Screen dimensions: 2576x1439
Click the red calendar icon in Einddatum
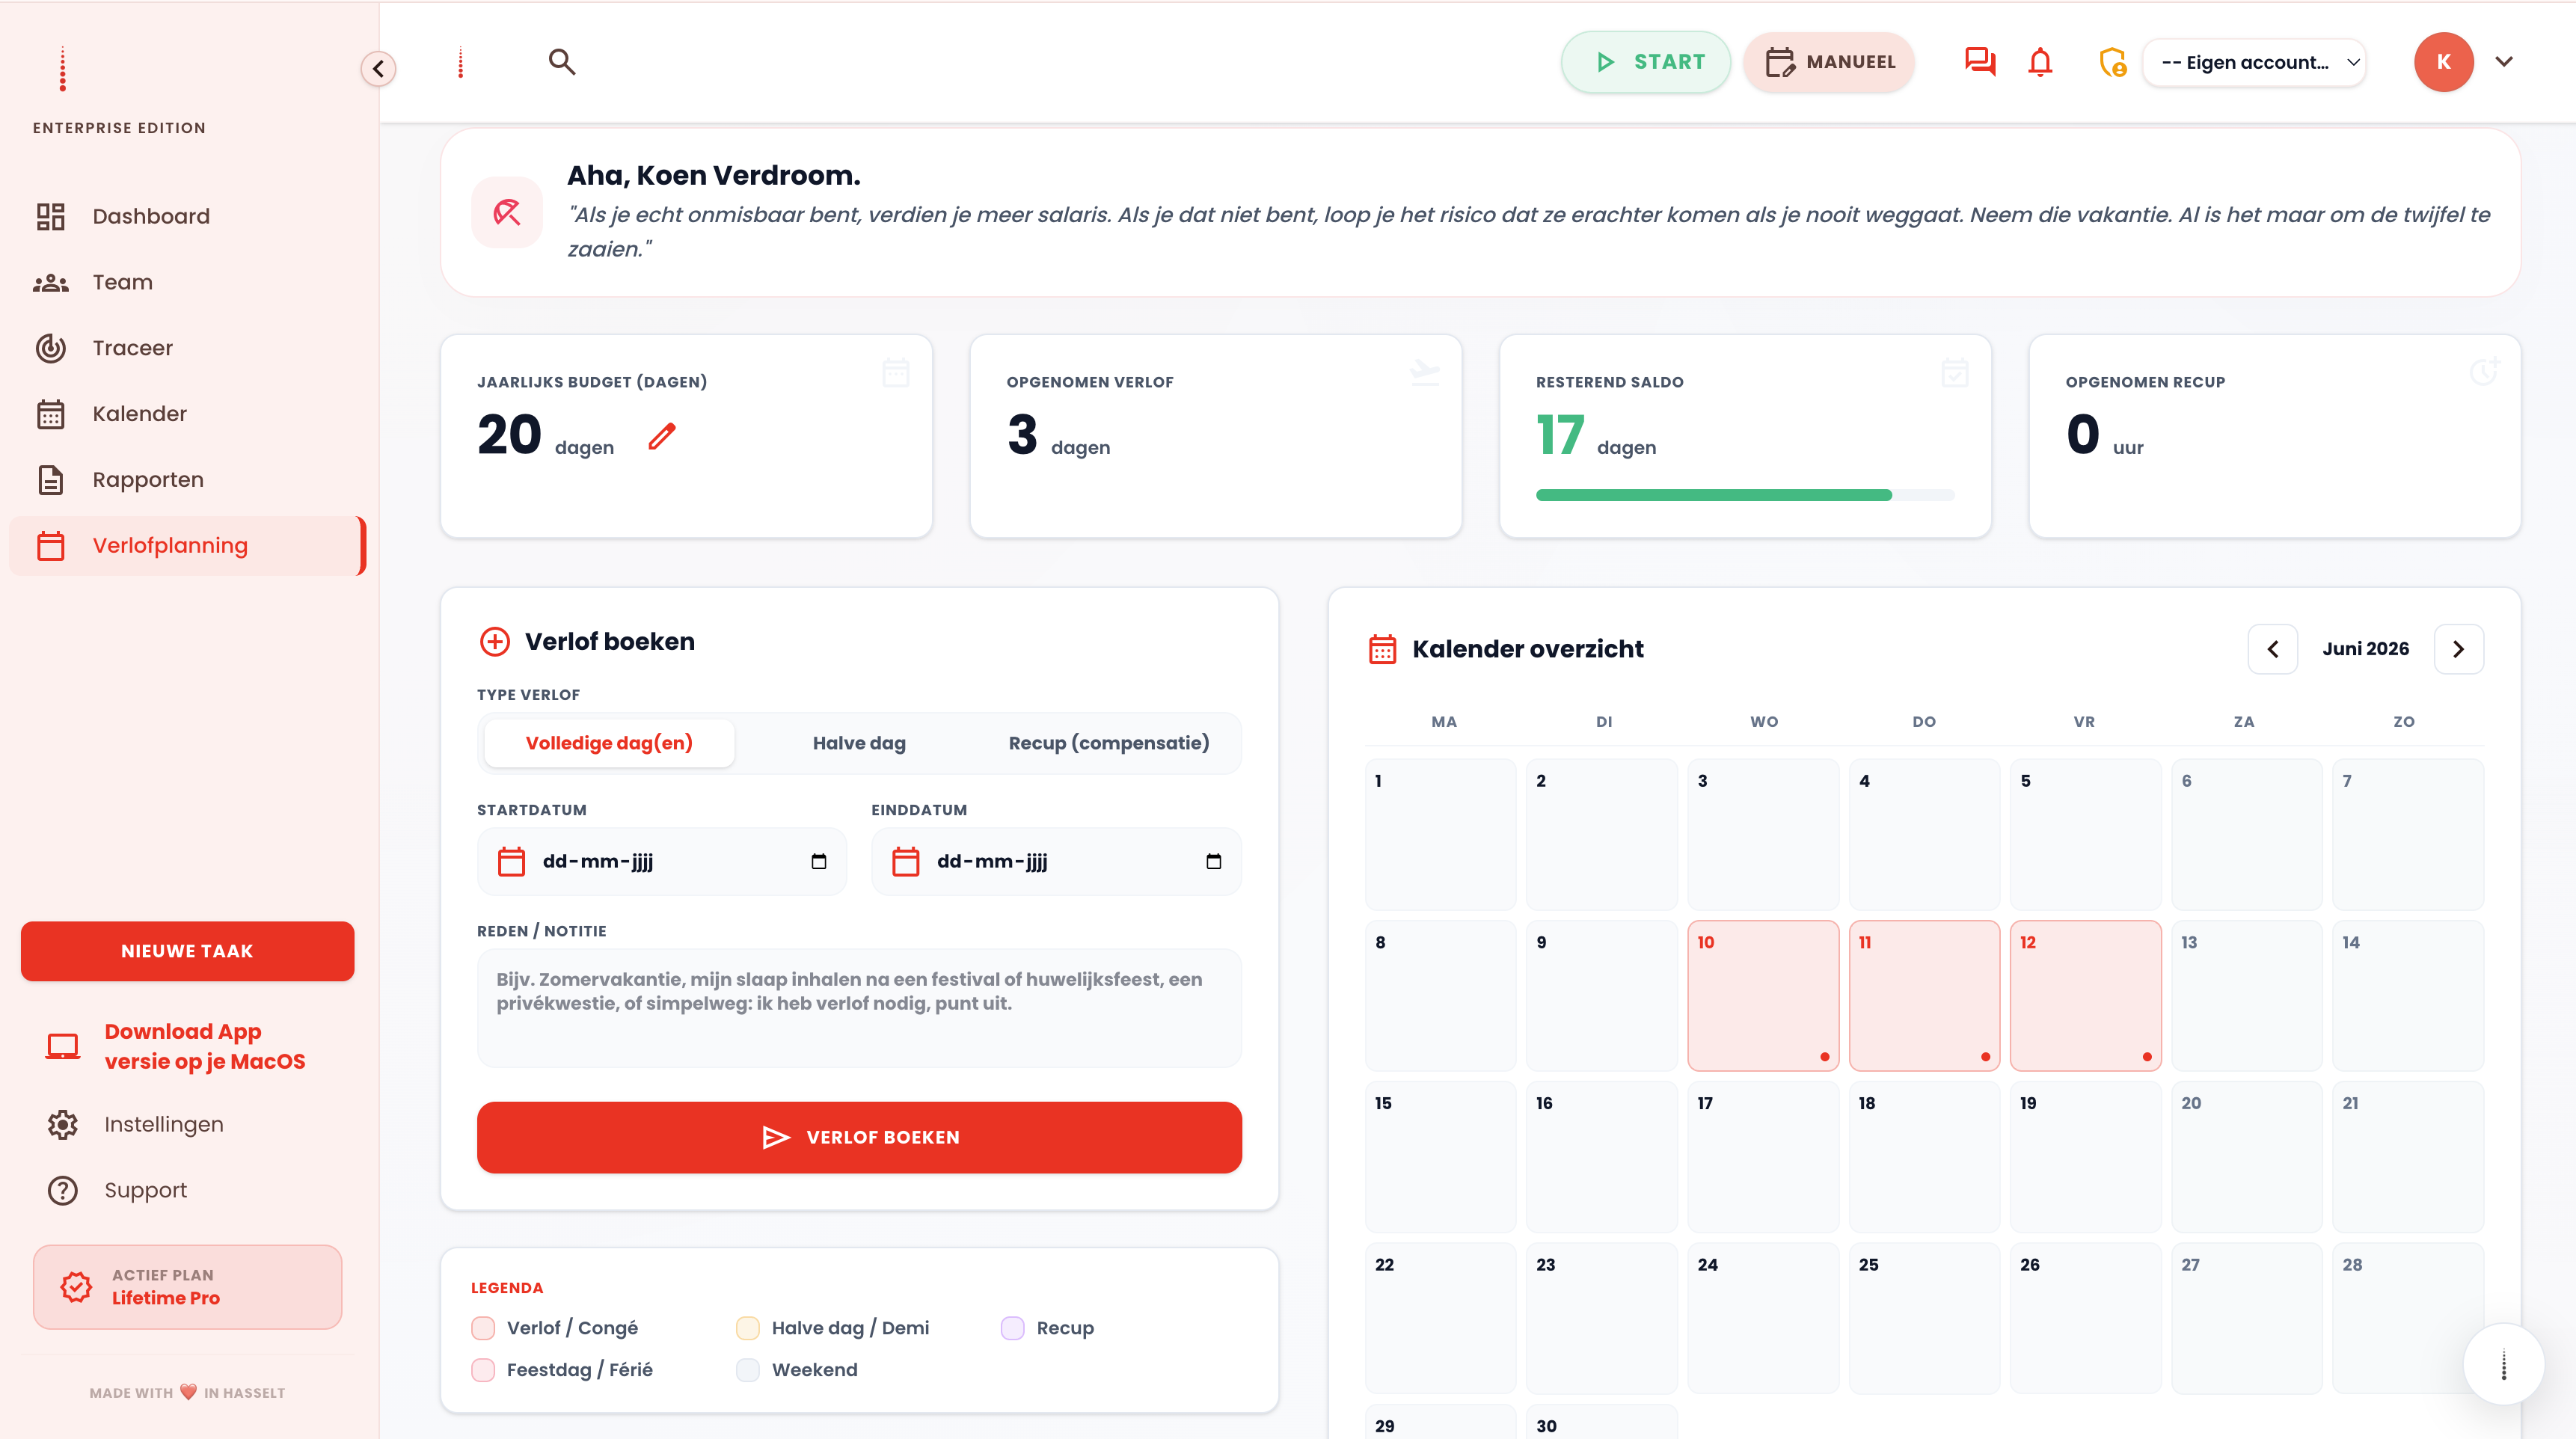906,861
